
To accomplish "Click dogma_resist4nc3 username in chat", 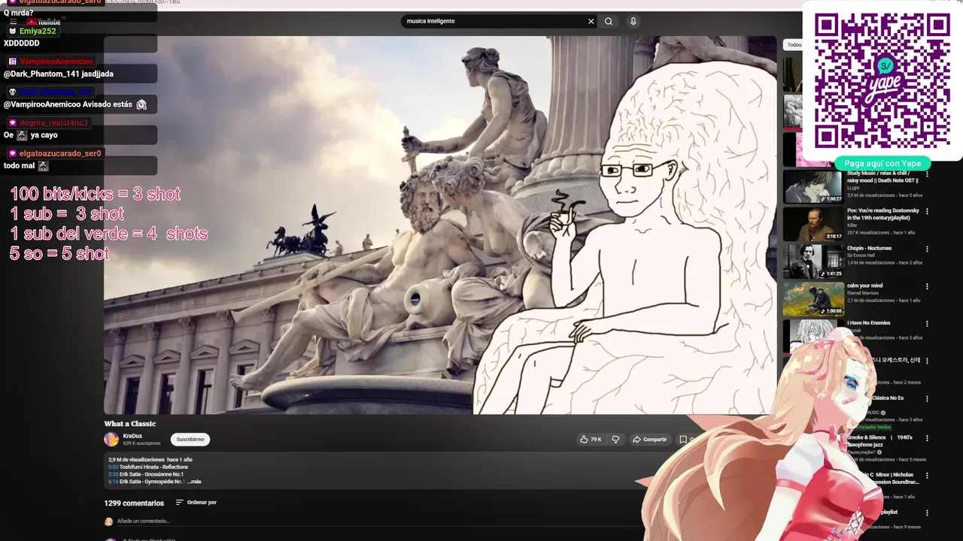I will (x=53, y=123).
